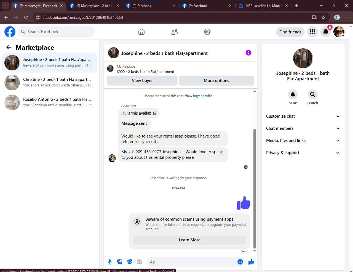Send a like with the thumbs-up icon
The height and width of the screenshot is (272, 353).
coord(251,262)
